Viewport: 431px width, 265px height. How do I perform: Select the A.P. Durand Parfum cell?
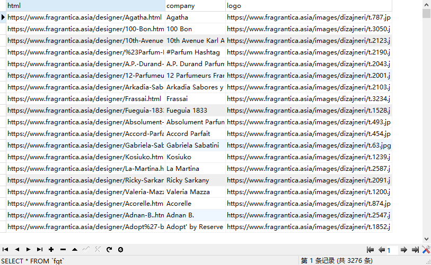click(x=195, y=64)
